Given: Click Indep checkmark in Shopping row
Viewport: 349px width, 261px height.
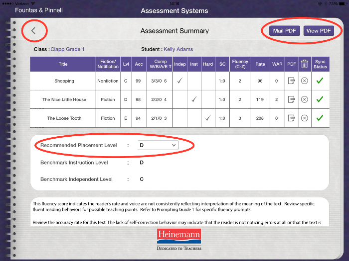Looking at the screenshot, I should point(180,81).
